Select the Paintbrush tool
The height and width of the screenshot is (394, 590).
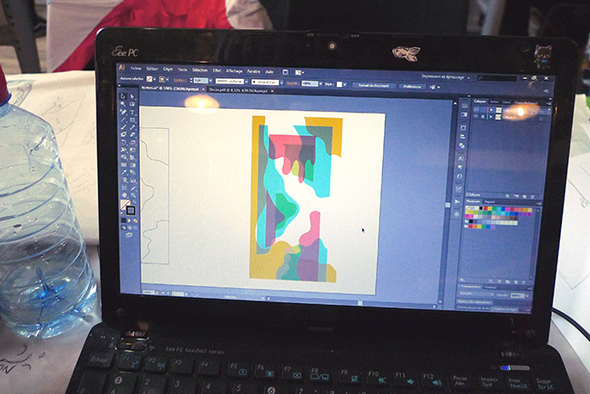pos(123,127)
